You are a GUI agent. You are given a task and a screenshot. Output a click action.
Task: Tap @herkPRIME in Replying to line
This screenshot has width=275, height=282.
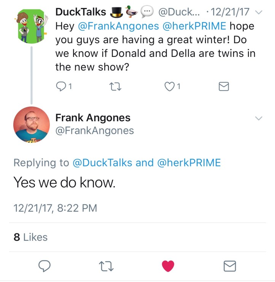[188, 163]
